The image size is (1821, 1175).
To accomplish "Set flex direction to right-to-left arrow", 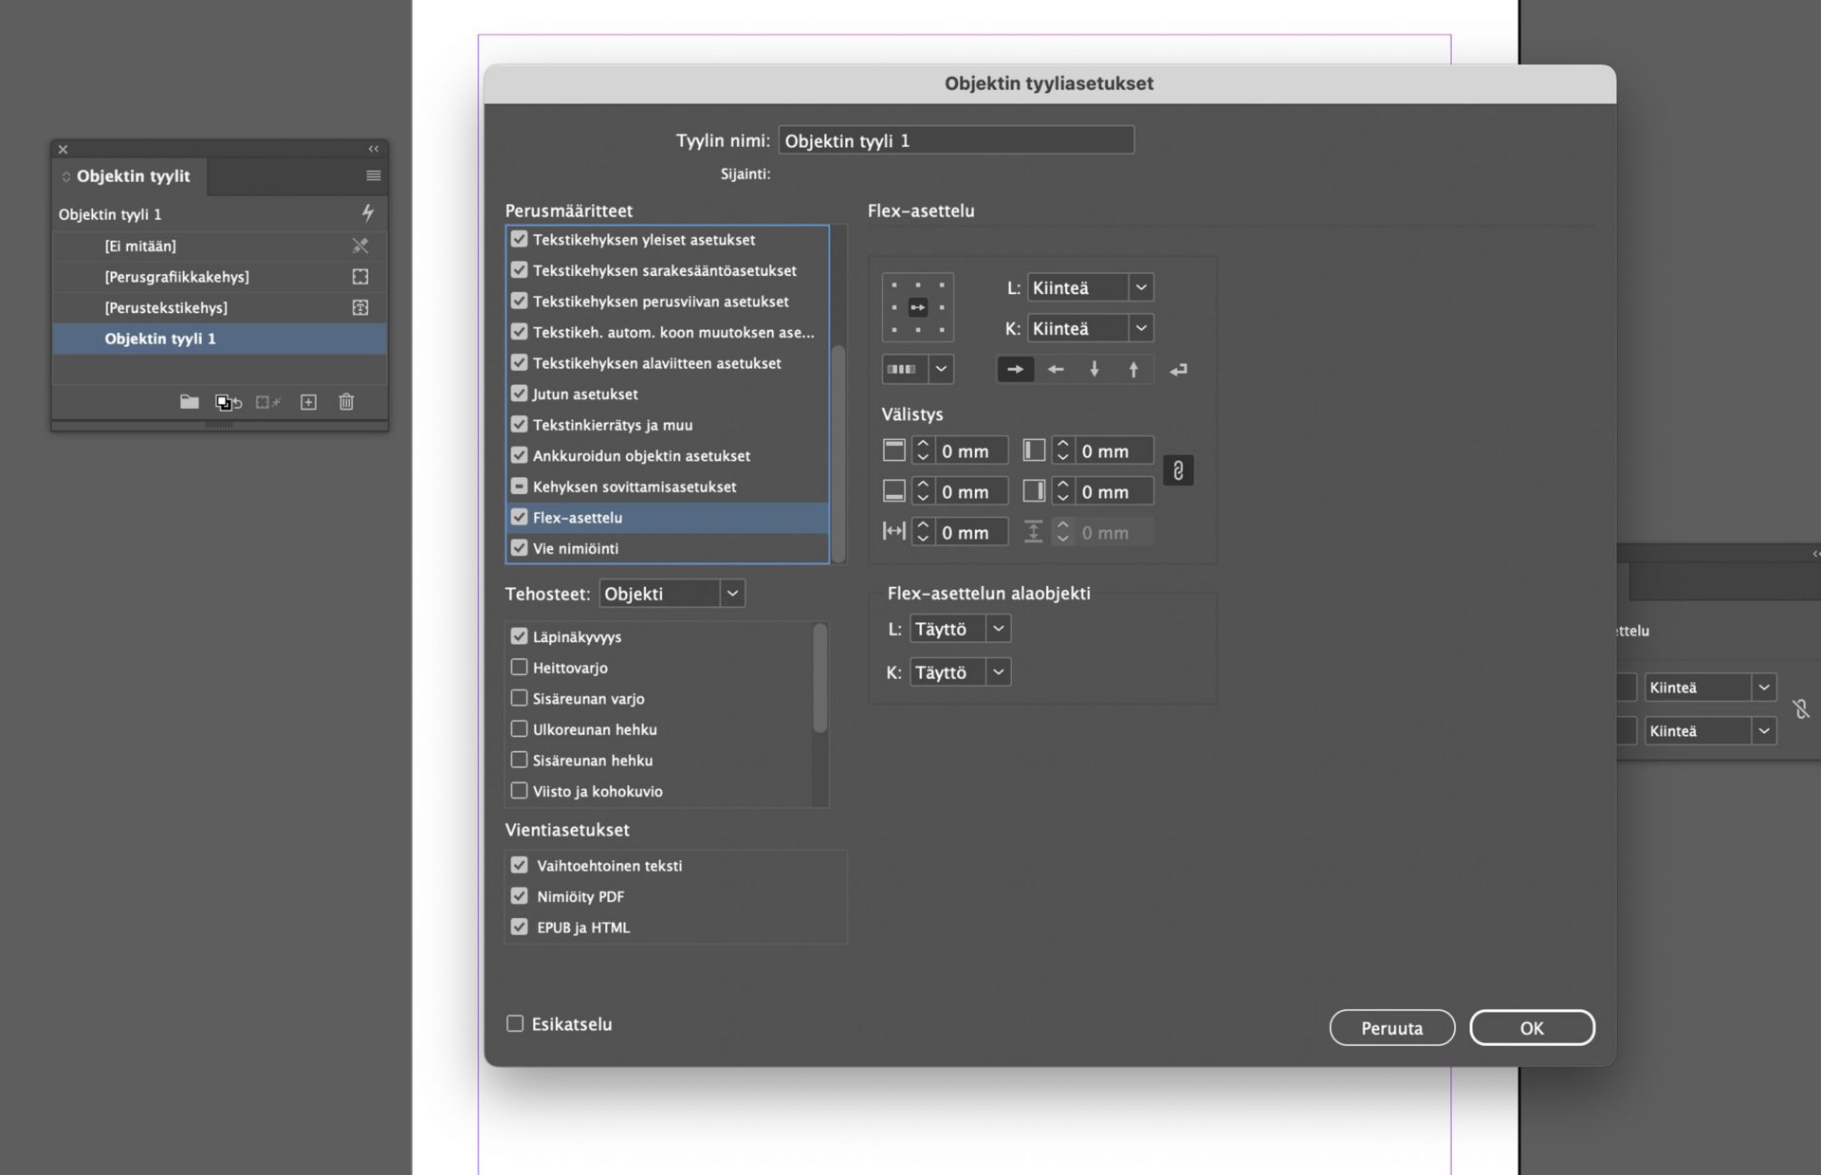I will pos(1056,370).
